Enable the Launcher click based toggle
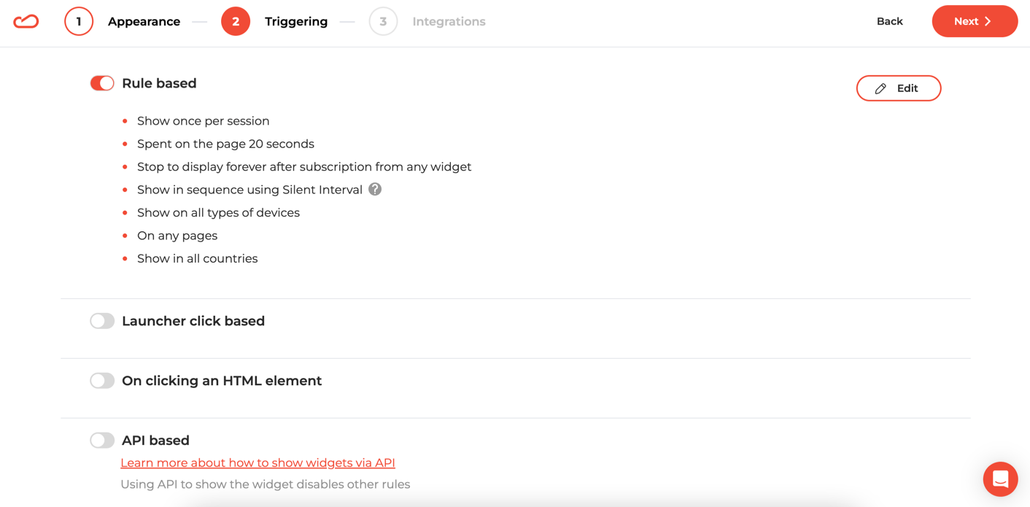1030x507 pixels. (x=102, y=320)
